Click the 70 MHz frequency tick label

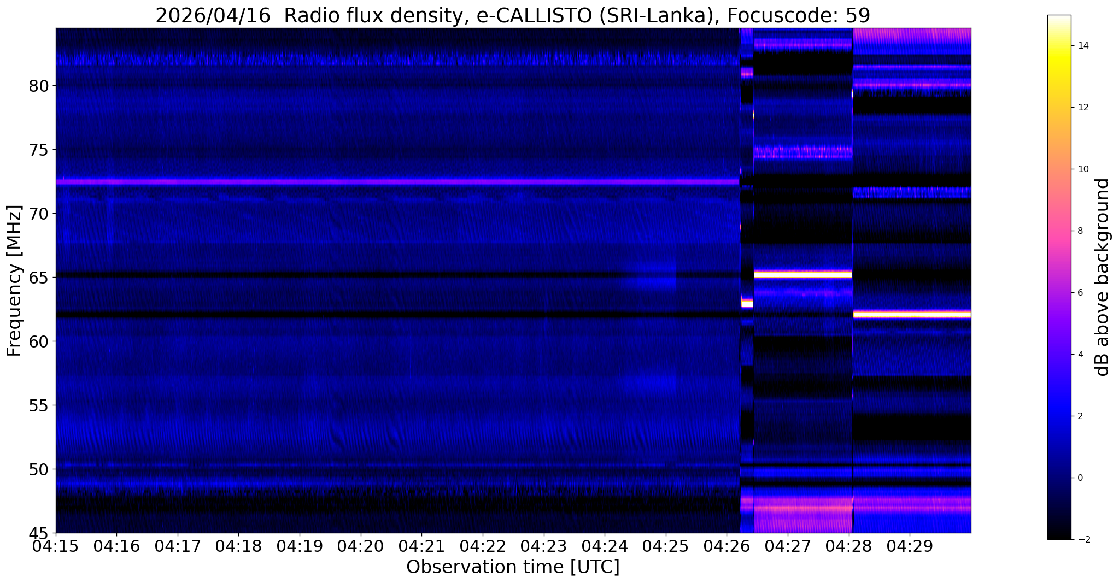(39, 214)
